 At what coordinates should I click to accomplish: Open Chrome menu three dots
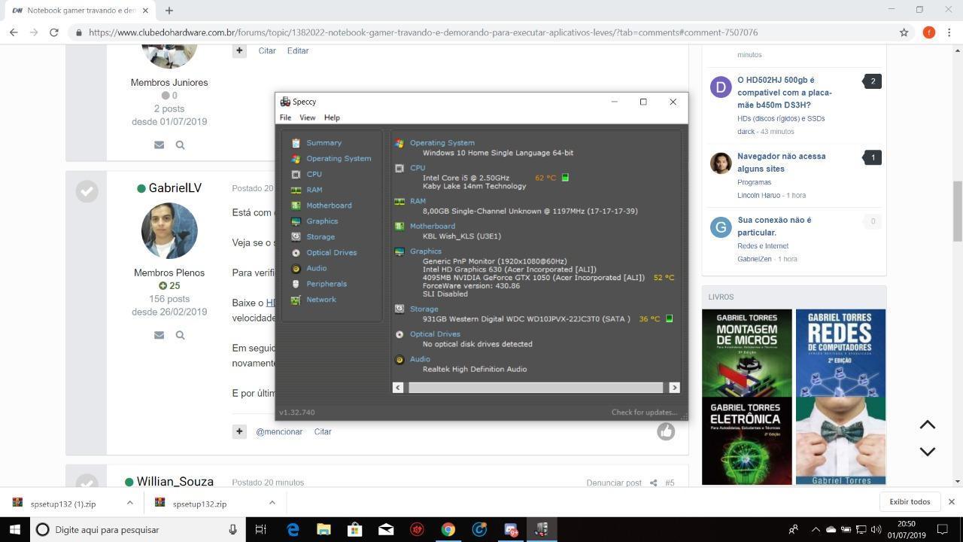point(949,32)
